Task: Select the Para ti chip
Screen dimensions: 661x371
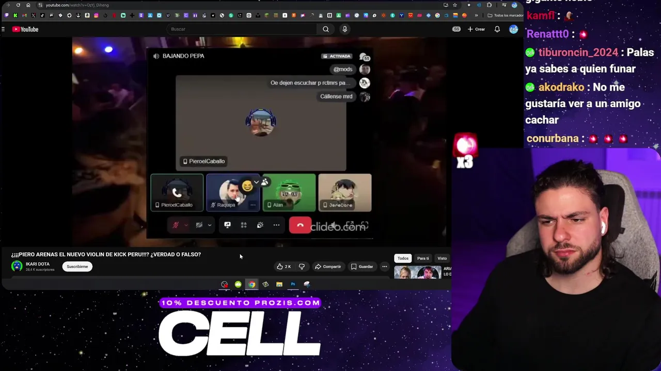Action: point(423,258)
